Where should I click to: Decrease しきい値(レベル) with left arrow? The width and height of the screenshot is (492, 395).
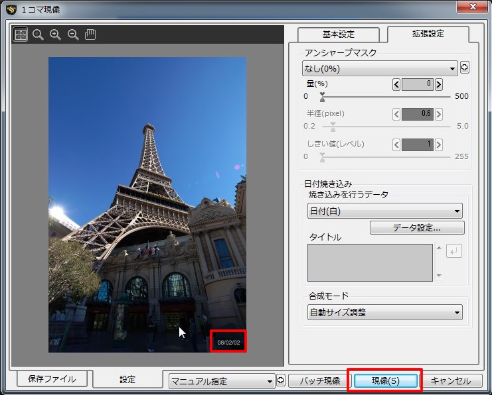pyautogui.click(x=396, y=144)
